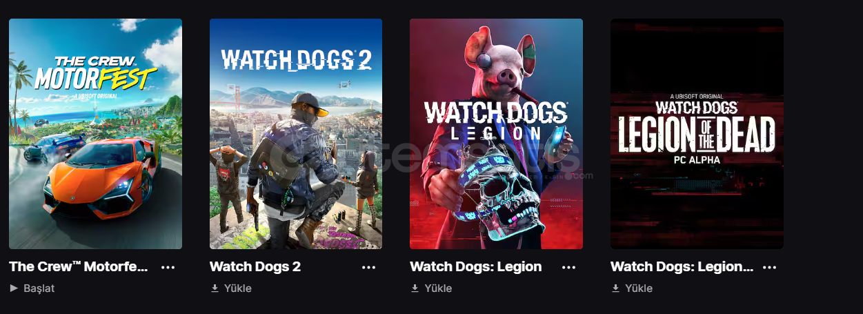This screenshot has height=314, width=863.
Task: Click the play triangle icon next to Başlat
Action: pyautogui.click(x=14, y=288)
